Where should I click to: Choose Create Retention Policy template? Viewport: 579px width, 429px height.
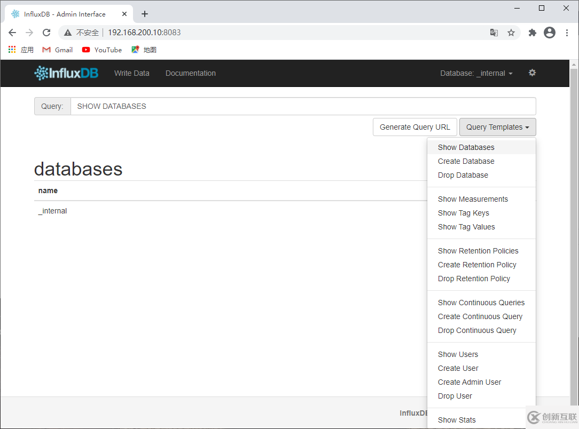pyautogui.click(x=477, y=265)
